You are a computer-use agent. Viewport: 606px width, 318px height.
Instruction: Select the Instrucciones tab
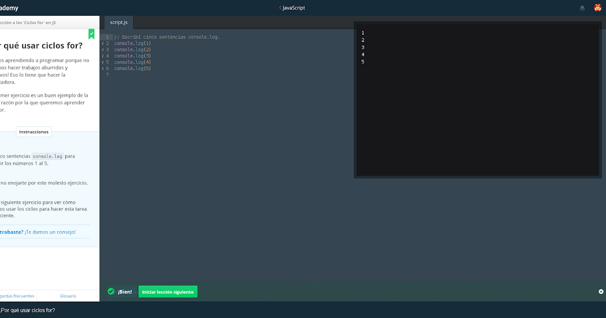[33, 131]
